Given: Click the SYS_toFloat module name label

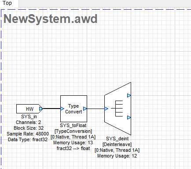Looking at the screenshot, I should [x=73, y=125].
